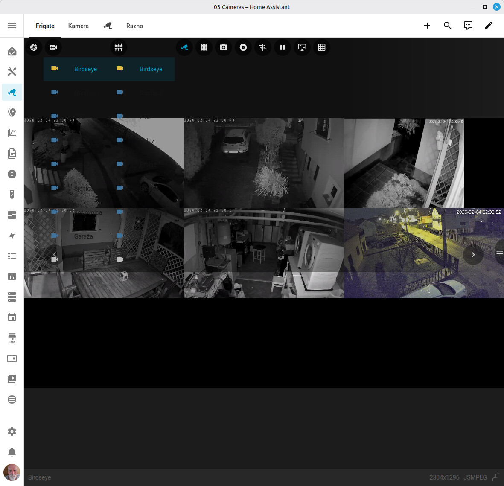The image size is (504, 486).
Task: Open the map marker sidebar item
Action: point(12,113)
